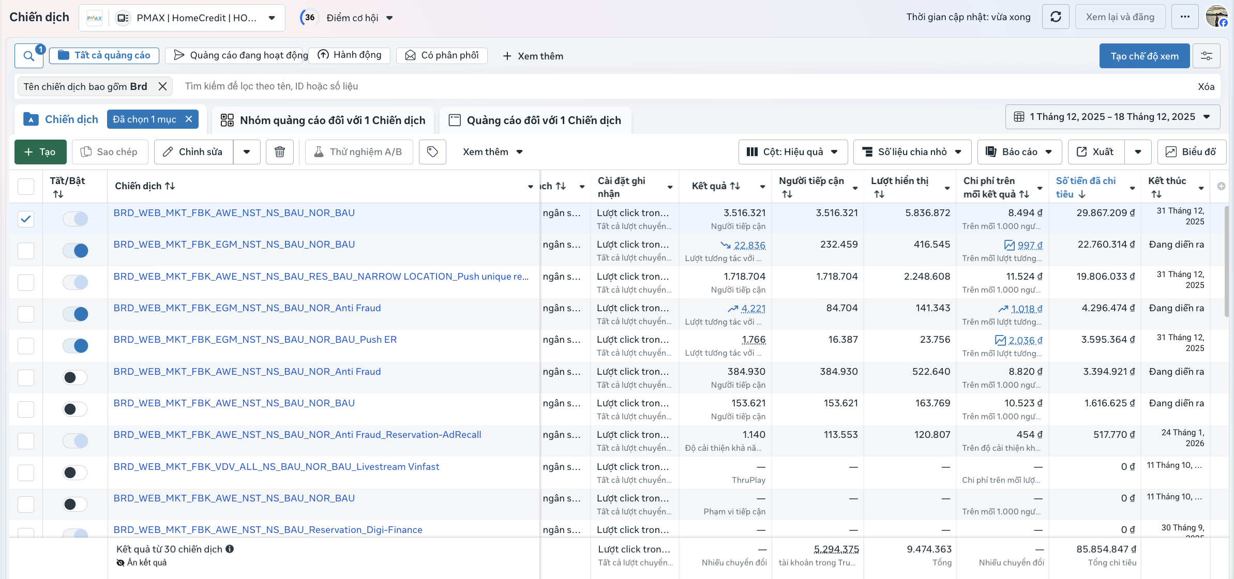Open the tag label icon button

(432, 152)
